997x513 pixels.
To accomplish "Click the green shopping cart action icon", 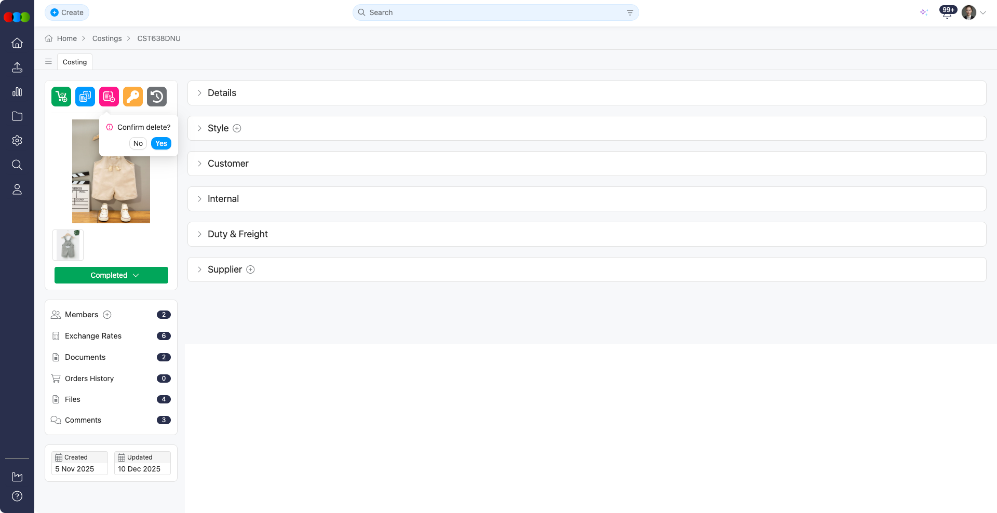I will click(x=61, y=97).
